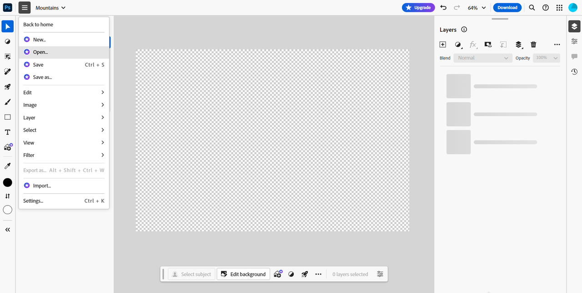
Task: Click the add mask icon in Layers
Action: pyautogui.click(x=488, y=44)
